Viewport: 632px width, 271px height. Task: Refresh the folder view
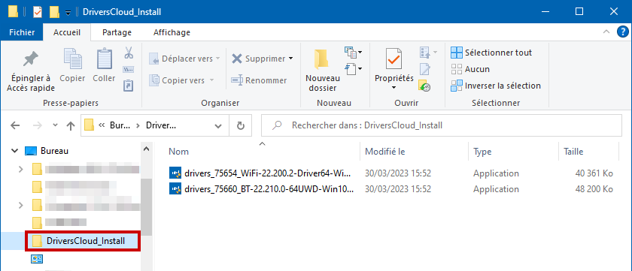[x=241, y=126]
